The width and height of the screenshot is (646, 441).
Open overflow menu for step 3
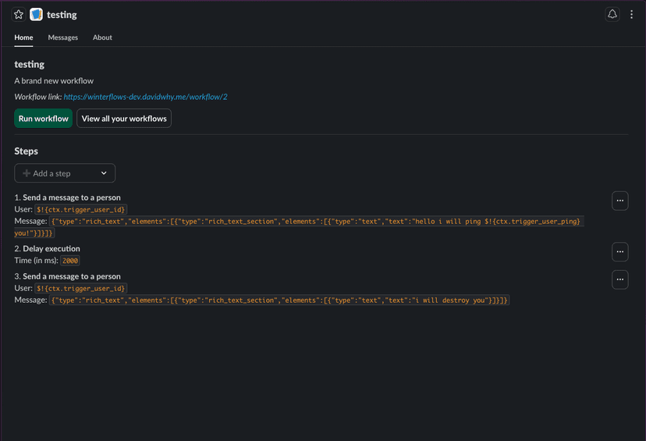coord(619,279)
